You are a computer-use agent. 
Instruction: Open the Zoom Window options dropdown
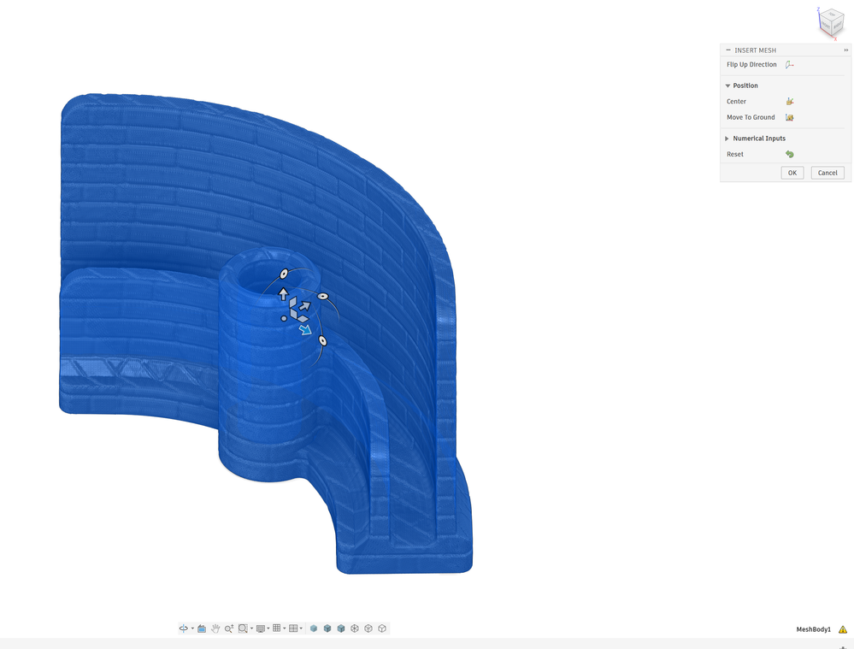click(x=251, y=628)
